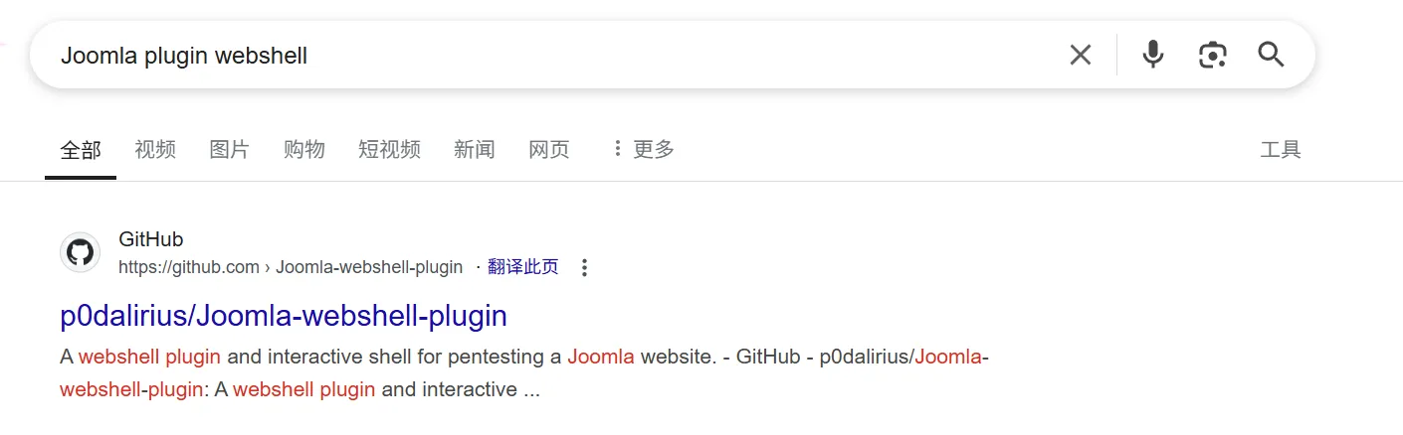Open the 工具 search tools
This screenshot has height=435, width=1403.
coord(1281,150)
